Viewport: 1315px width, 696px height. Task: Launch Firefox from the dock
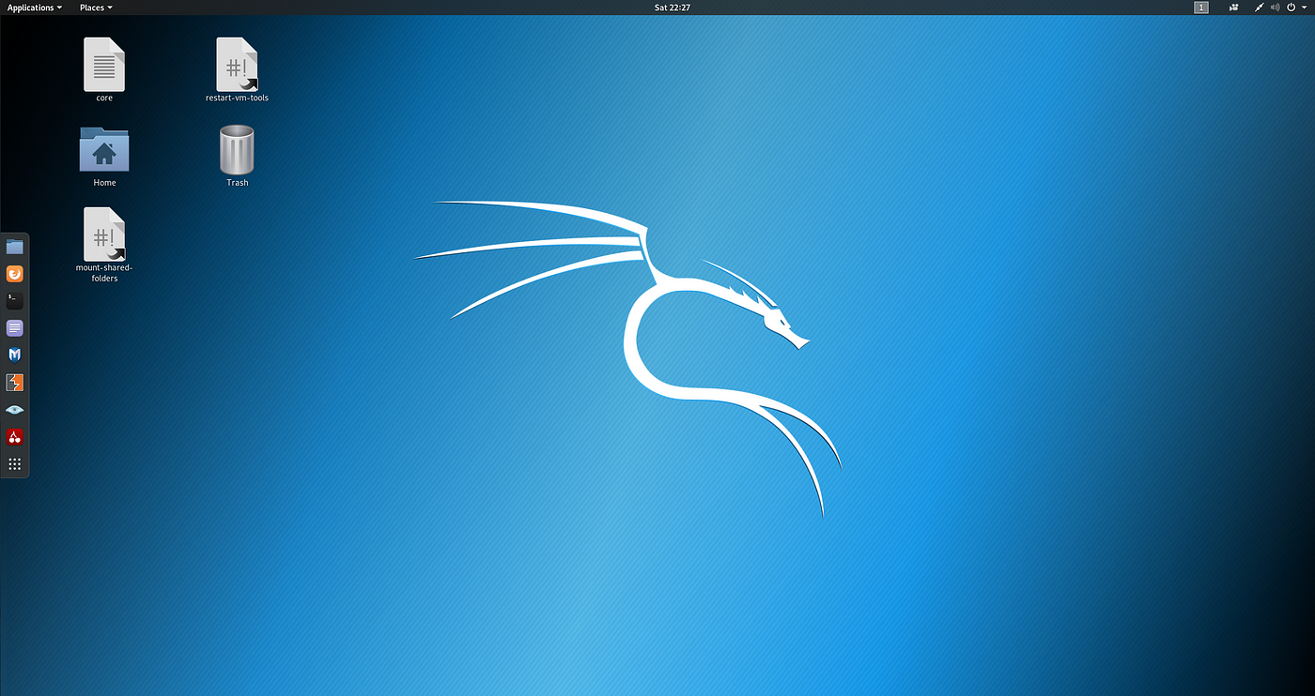click(x=14, y=274)
